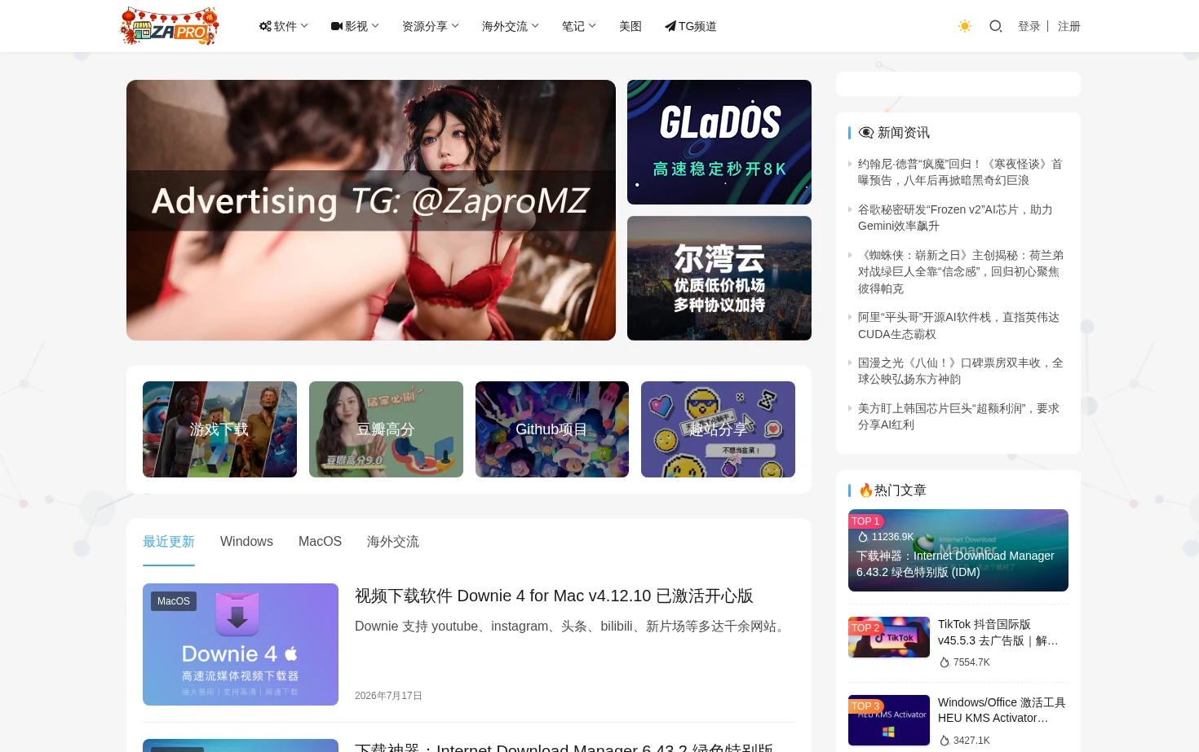Expand the 软件 menu chevron

(x=304, y=25)
